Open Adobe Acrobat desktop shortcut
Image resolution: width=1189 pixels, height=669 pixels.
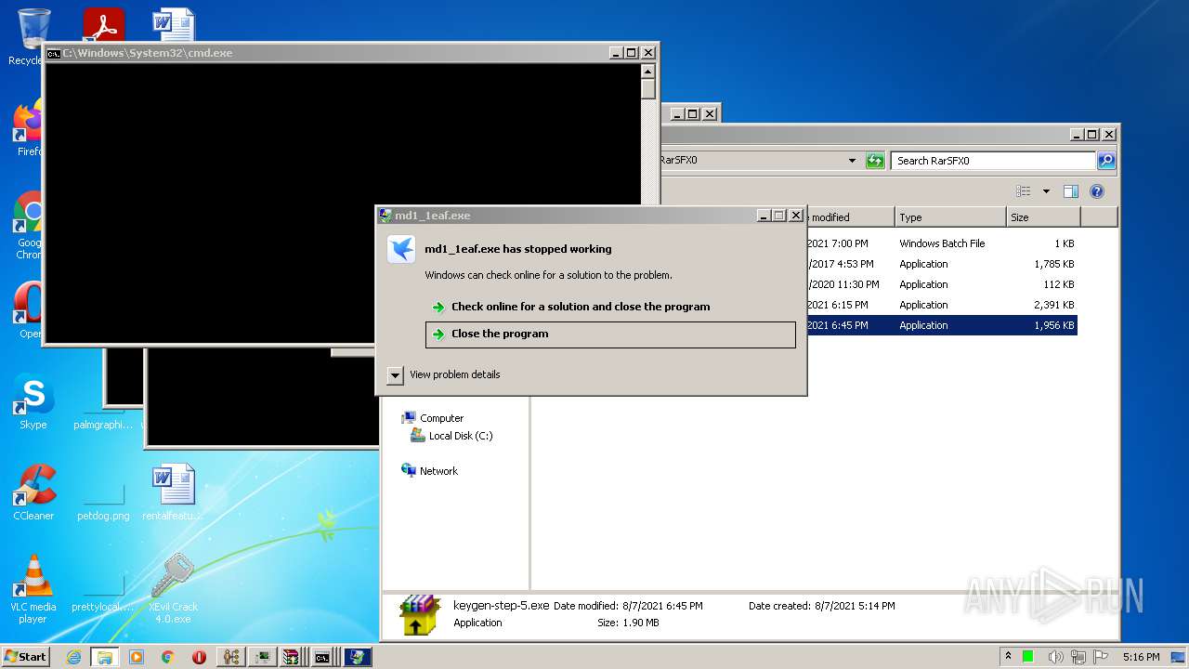click(103, 26)
